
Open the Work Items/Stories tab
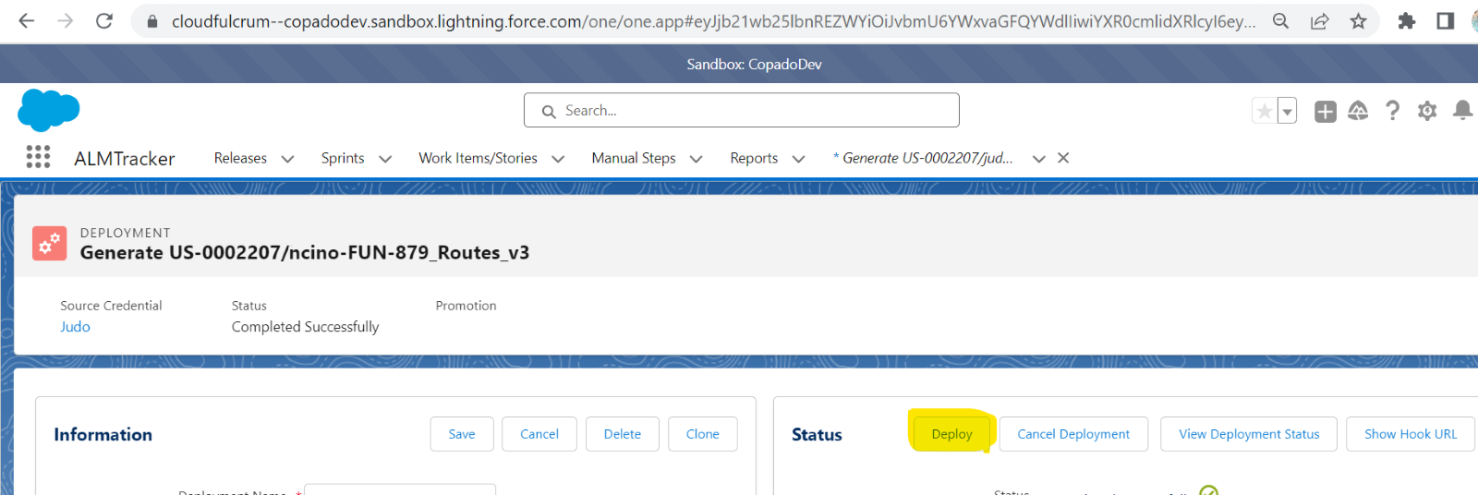coord(478,158)
